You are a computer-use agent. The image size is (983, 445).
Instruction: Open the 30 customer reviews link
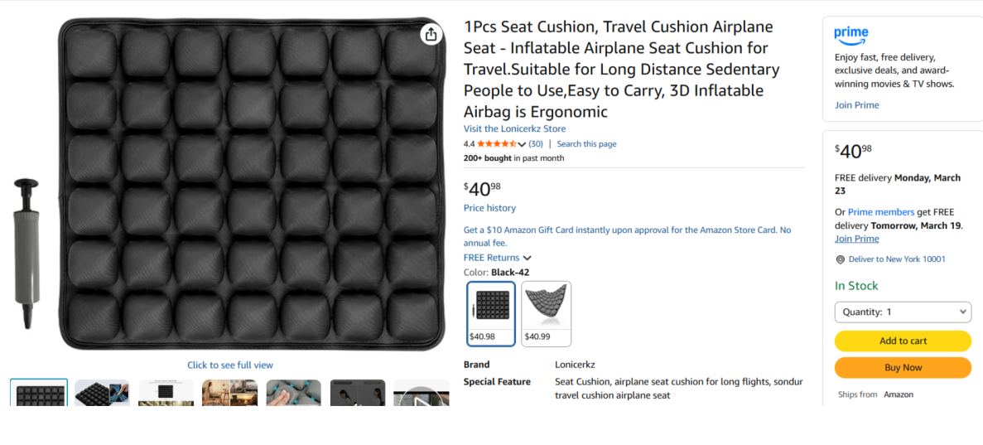tap(536, 144)
